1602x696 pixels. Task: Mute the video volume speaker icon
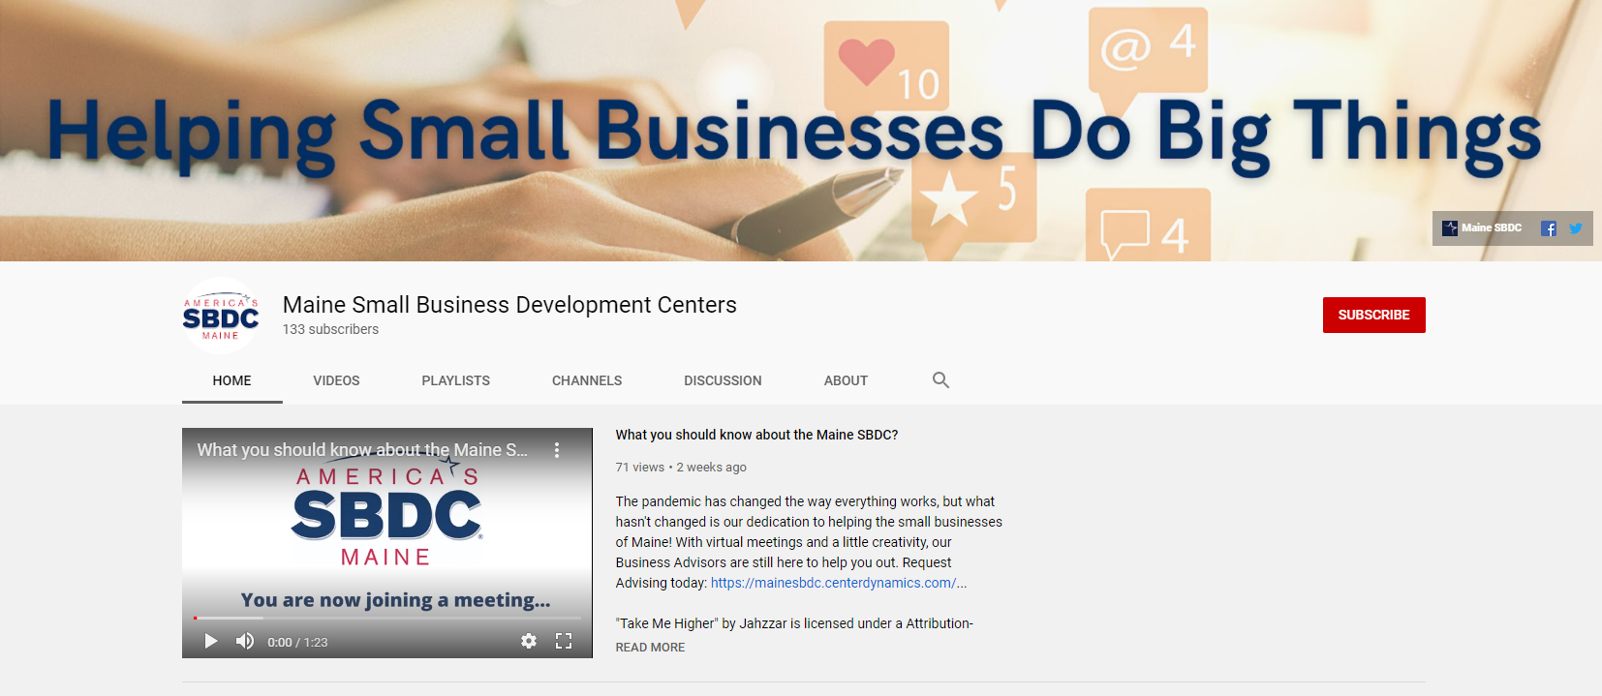245,641
